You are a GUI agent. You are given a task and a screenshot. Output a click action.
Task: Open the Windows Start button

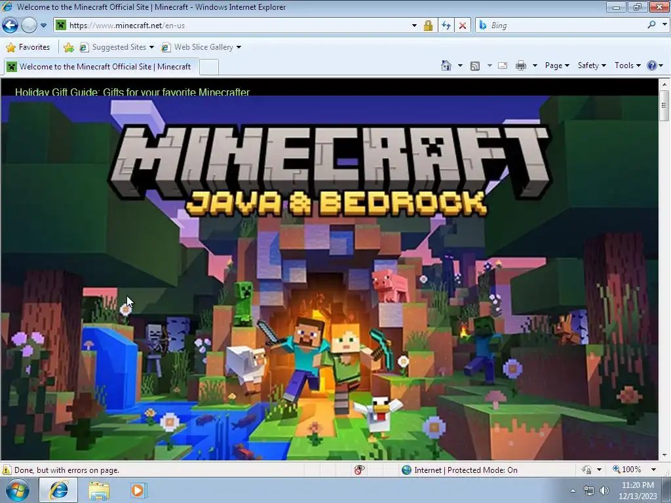pos(18,490)
